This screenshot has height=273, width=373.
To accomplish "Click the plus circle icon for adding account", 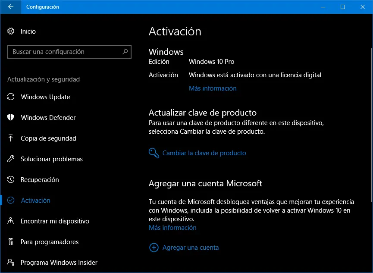I will click(x=154, y=248).
